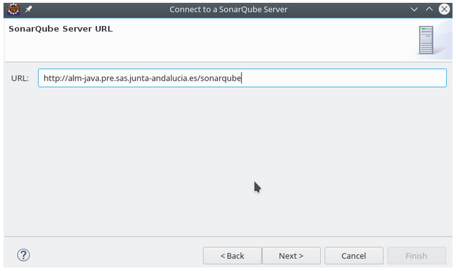
Task: Toggle the pin window icon in title bar
Action: (29, 9)
